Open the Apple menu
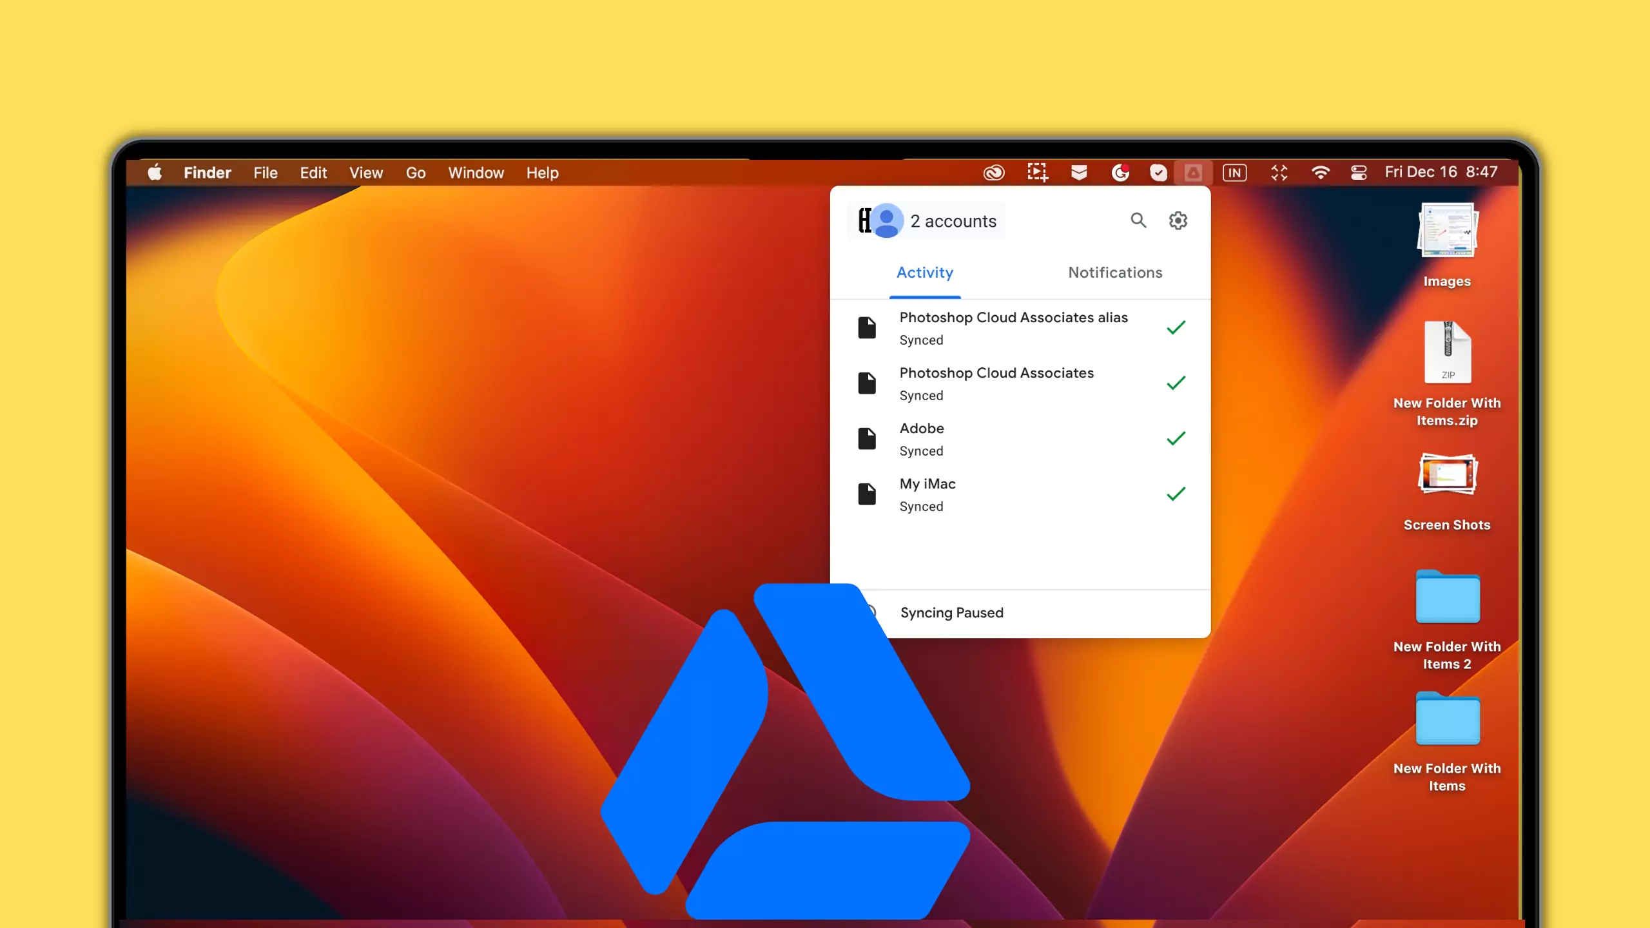The image size is (1650, 928). (155, 172)
